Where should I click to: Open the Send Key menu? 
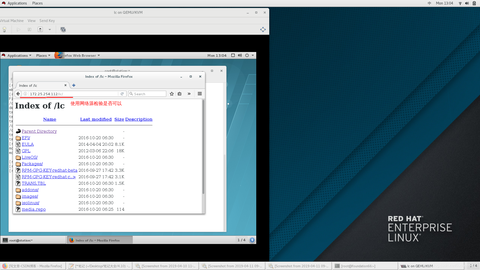tap(47, 21)
